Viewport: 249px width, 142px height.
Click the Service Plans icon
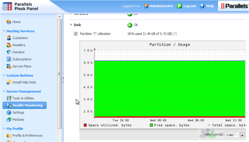click(9, 66)
